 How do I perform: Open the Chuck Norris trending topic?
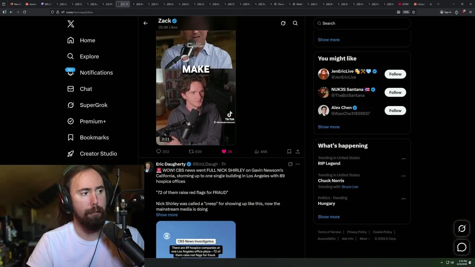coord(331,181)
